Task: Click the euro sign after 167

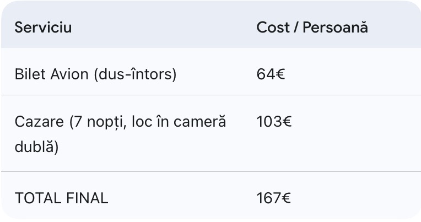Action: [x=287, y=198]
